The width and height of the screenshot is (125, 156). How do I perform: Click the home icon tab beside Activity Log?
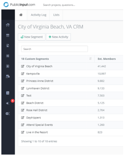[x=21, y=15]
